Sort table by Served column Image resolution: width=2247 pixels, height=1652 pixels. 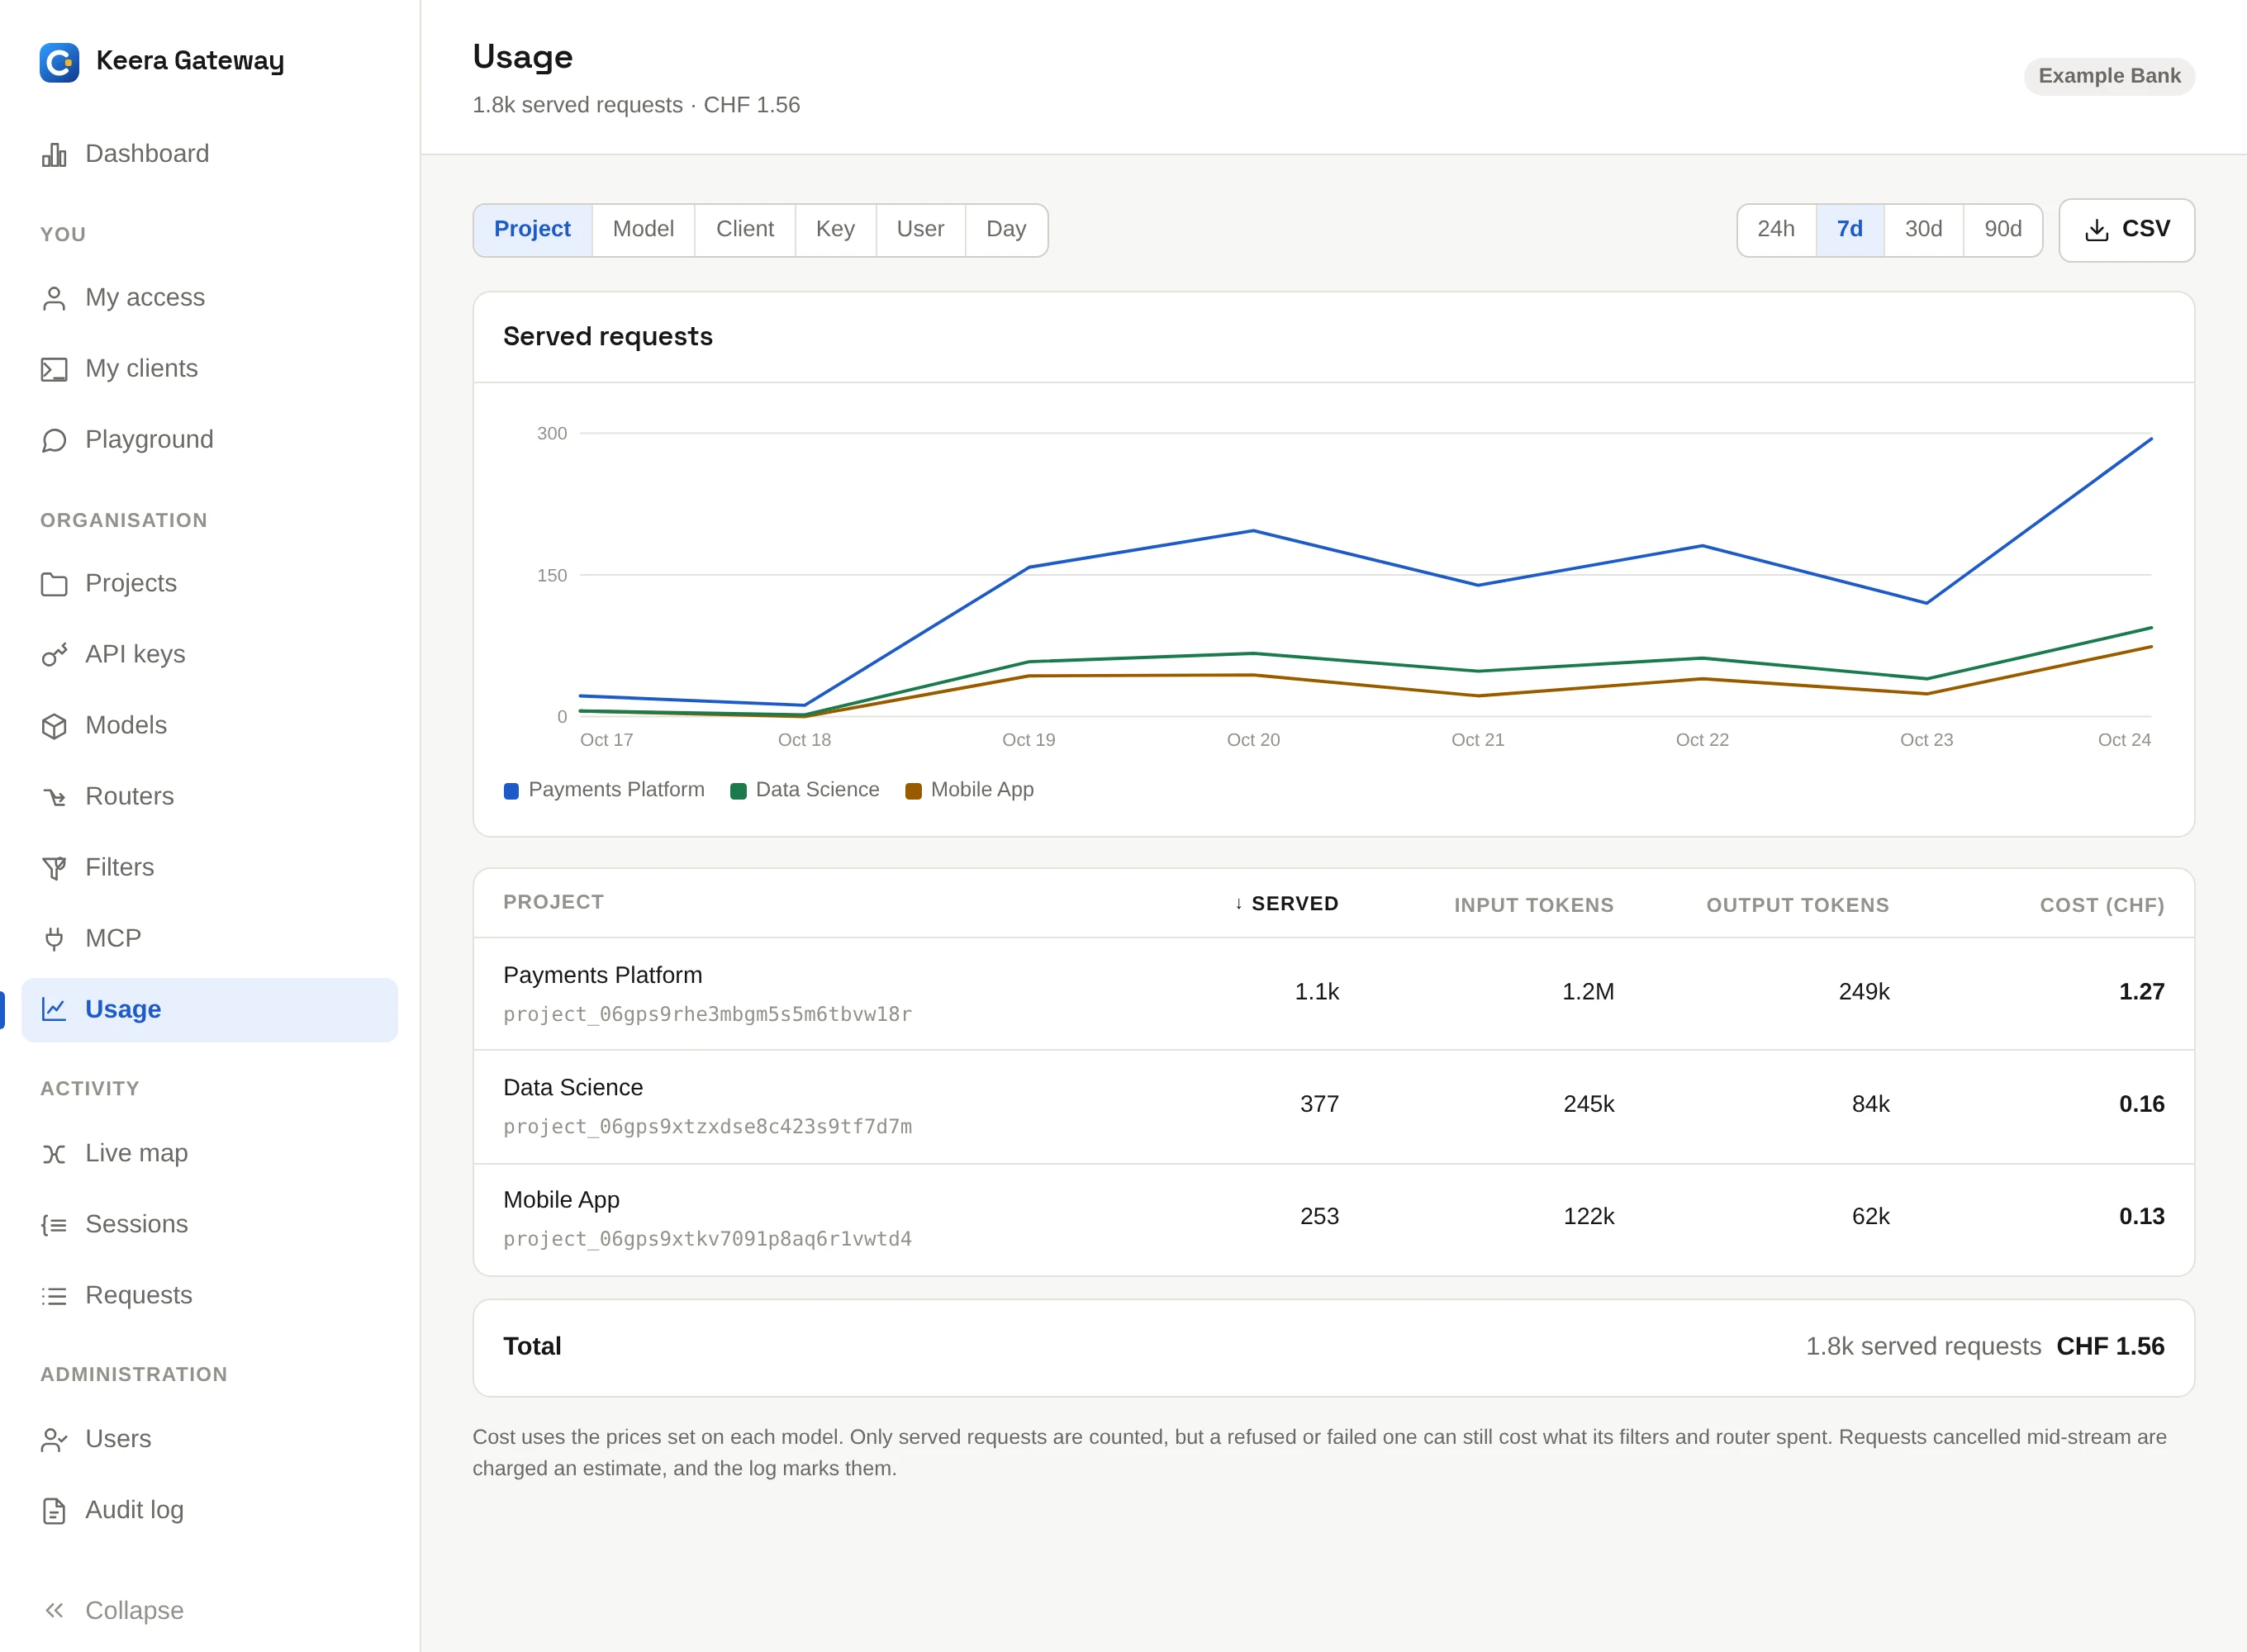click(x=1286, y=904)
